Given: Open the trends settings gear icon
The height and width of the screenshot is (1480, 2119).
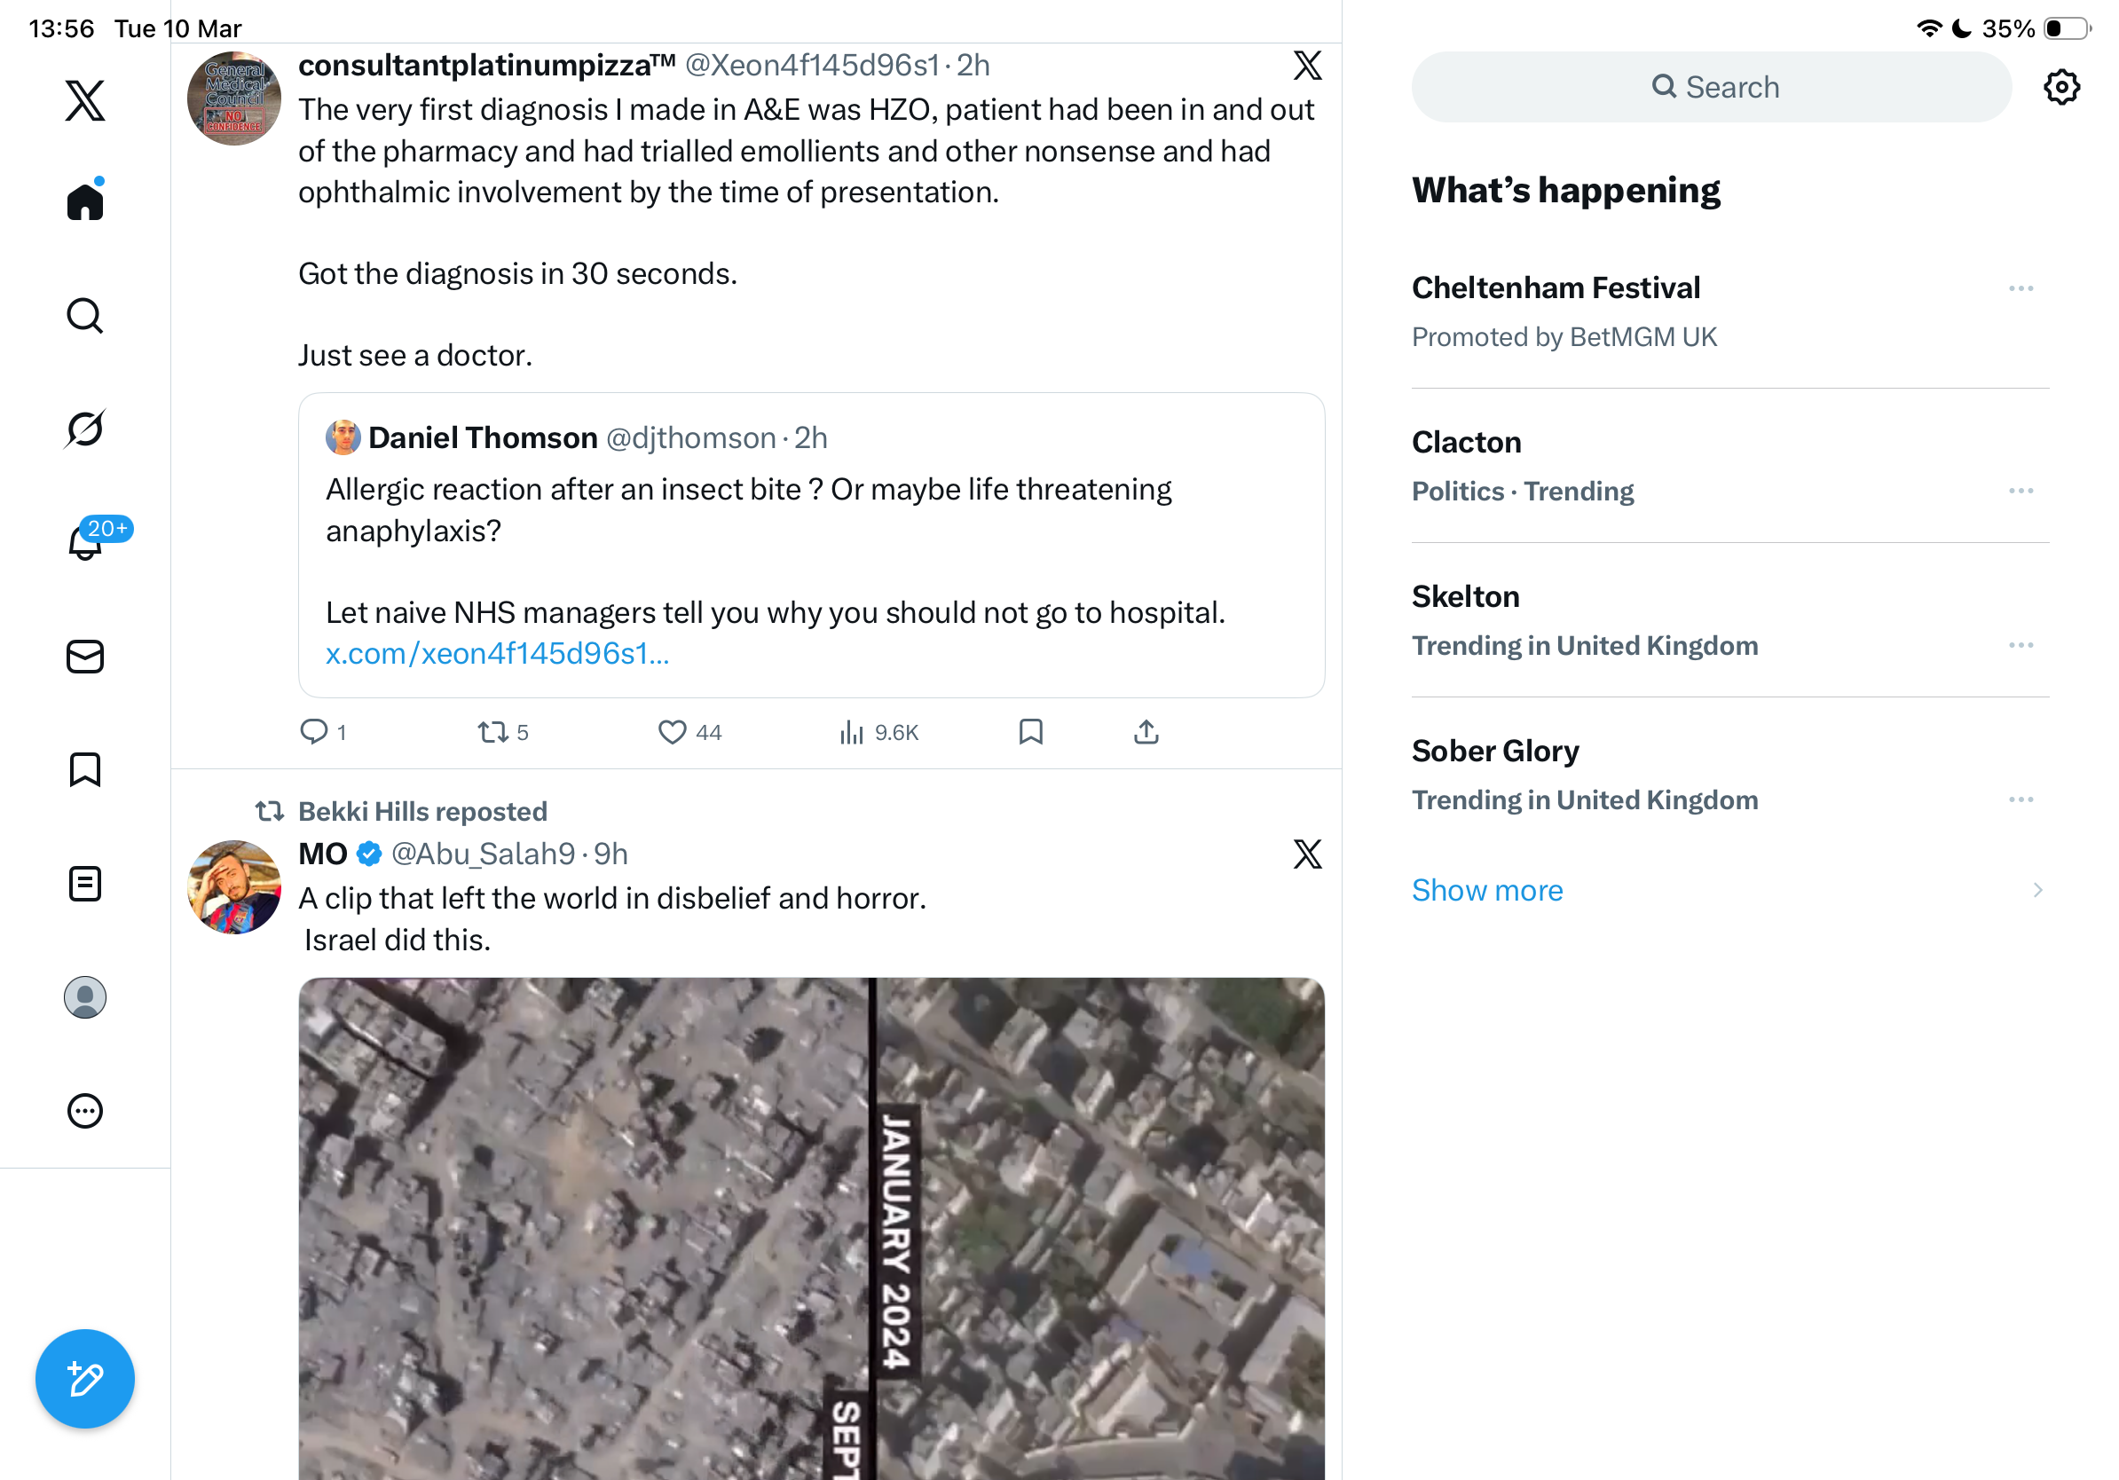Looking at the screenshot, I should click(x=2060, y=87).
